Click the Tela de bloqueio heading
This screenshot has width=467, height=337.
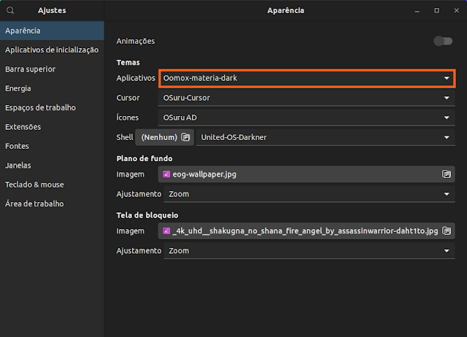[x=147, y=215]
